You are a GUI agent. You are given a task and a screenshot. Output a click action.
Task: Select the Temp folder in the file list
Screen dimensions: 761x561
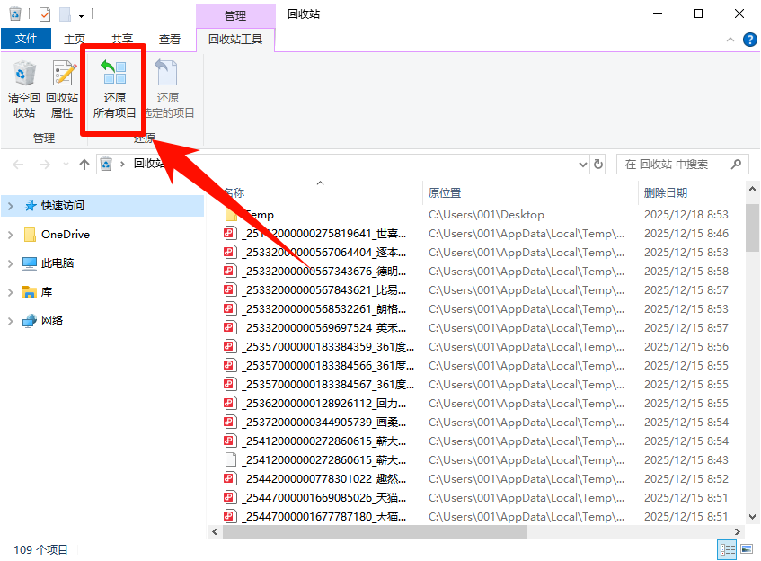point(260,215)
